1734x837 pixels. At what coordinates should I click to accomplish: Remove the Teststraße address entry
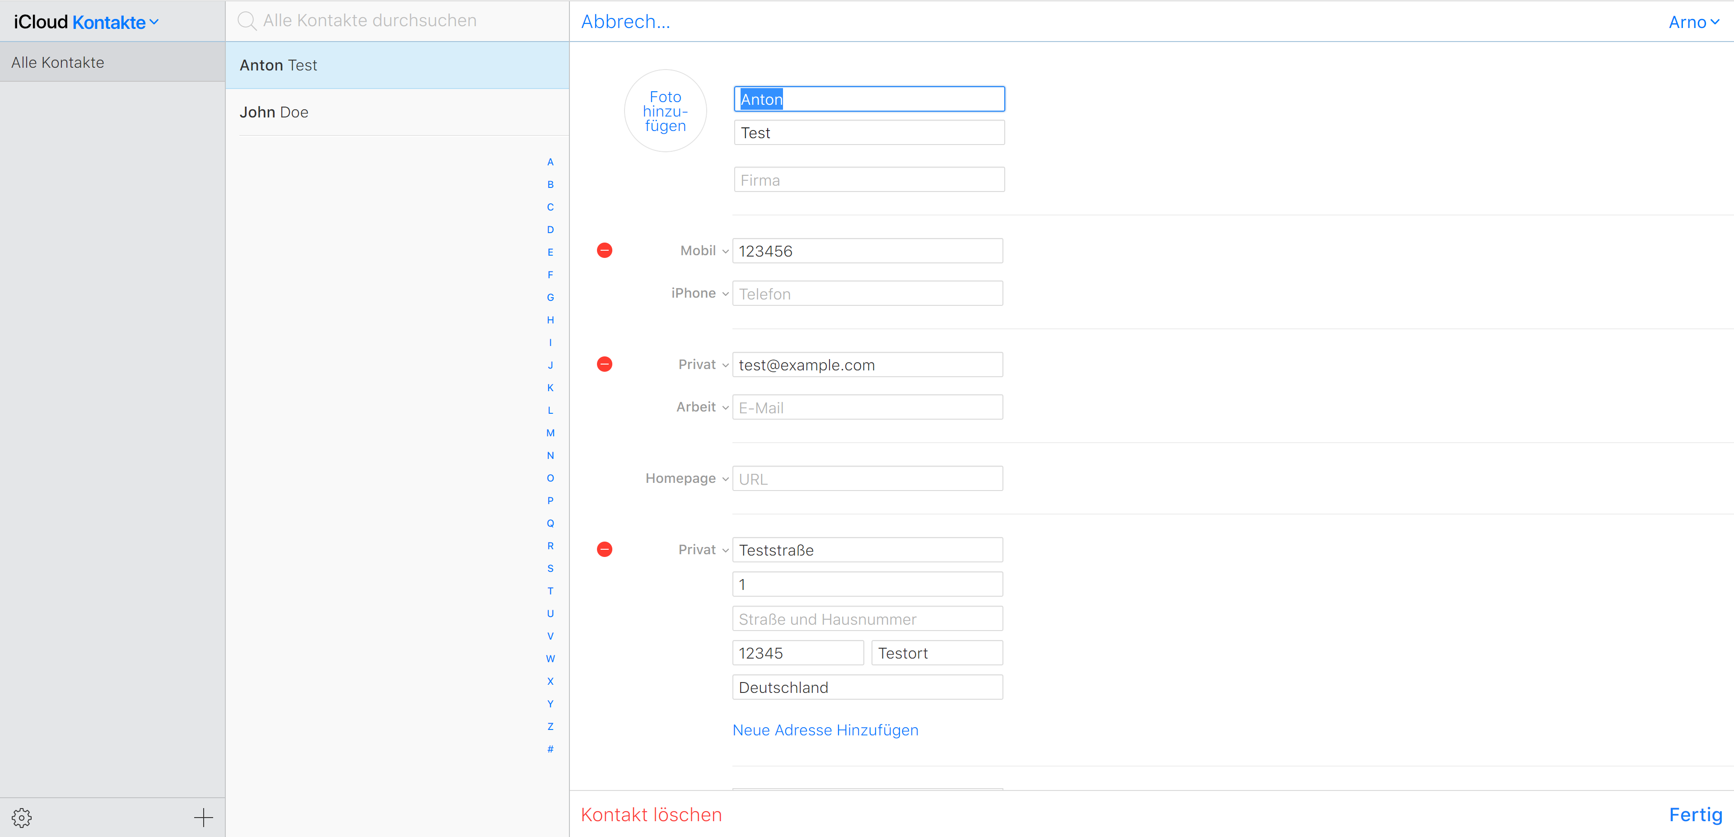tap(605, 549)
